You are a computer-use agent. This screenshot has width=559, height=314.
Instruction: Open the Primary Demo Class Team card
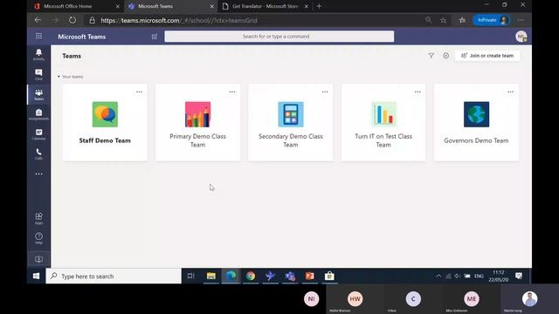(198, 122)
